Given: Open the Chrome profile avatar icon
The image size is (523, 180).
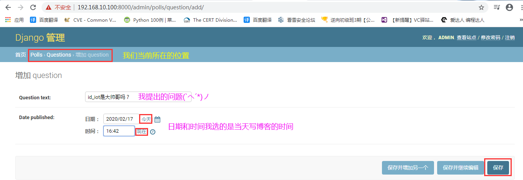Looking at the screenshot, I should click(x=509, y=7).
